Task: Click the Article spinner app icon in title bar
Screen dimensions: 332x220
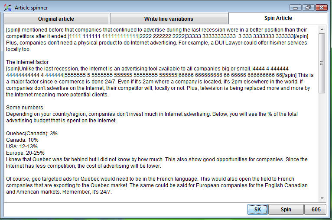Action: click(x=8, y=8)
